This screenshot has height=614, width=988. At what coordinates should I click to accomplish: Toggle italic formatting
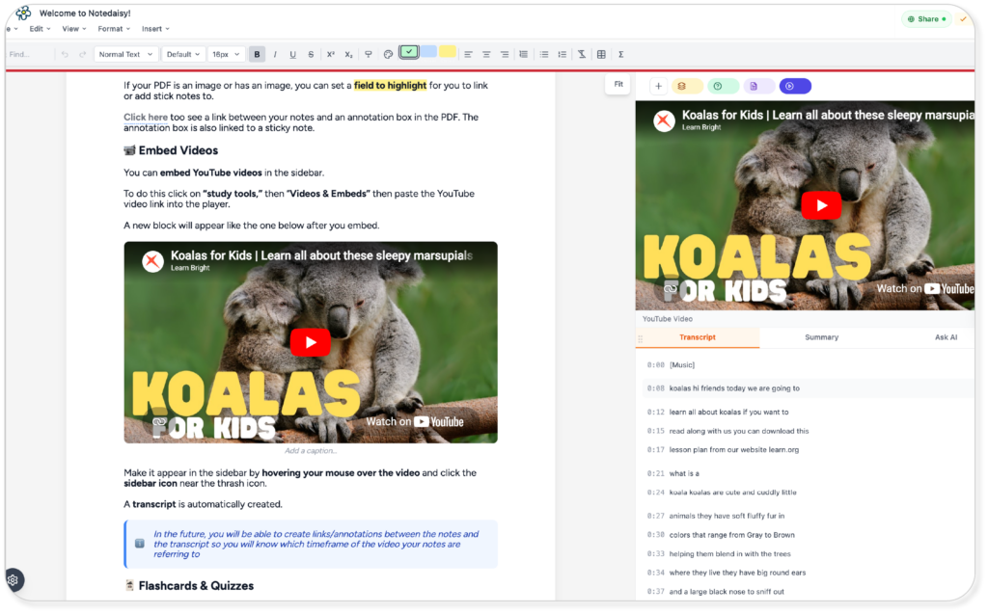275,55
